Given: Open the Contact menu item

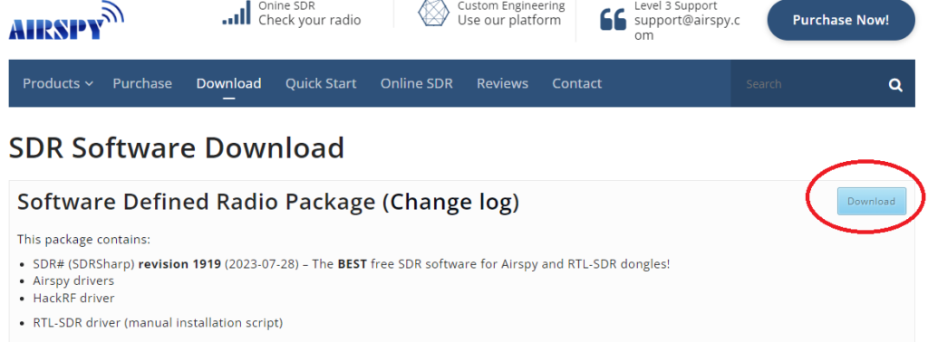Looking at the screenshot, I should click(577, 84).
